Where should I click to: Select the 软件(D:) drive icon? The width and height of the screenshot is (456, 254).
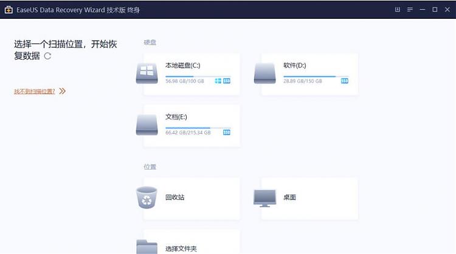[264, 74]
